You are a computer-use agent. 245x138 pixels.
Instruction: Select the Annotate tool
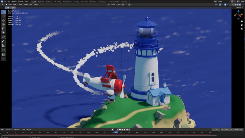click(3, 41)
